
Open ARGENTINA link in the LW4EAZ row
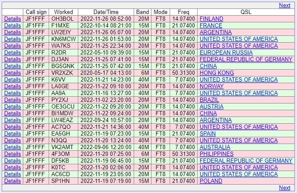(216, 120)
